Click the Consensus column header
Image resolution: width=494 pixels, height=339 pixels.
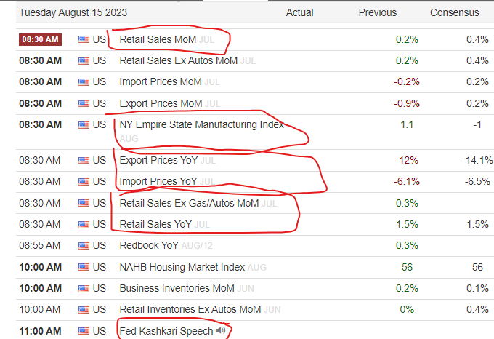[x=454, y=12]
